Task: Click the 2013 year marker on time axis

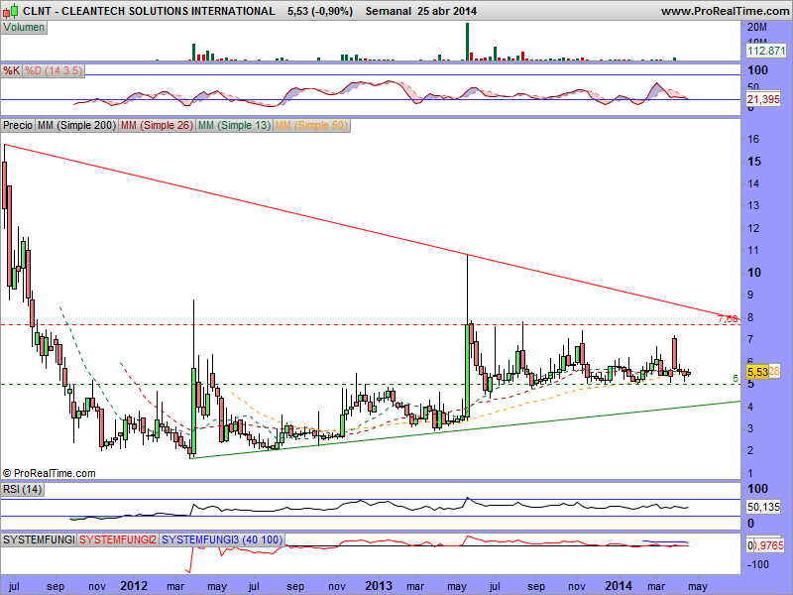Action: [x=379, y=586]
